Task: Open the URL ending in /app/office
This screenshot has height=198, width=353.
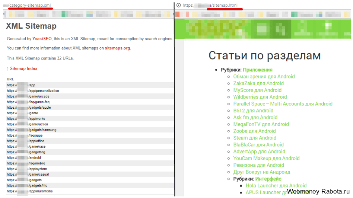Action: tap(25, 141)
